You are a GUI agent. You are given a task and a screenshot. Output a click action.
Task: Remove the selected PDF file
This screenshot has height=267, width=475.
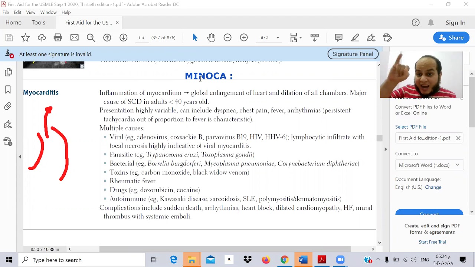tap(458, 138)
